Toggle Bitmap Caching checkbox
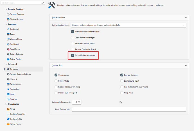 (122, 75)
